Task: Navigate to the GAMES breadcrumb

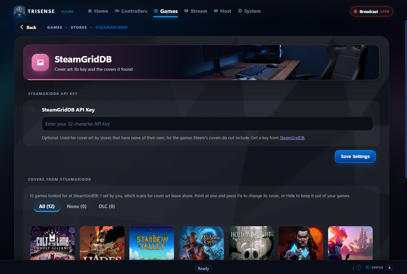Action: [x=55, y=27]
